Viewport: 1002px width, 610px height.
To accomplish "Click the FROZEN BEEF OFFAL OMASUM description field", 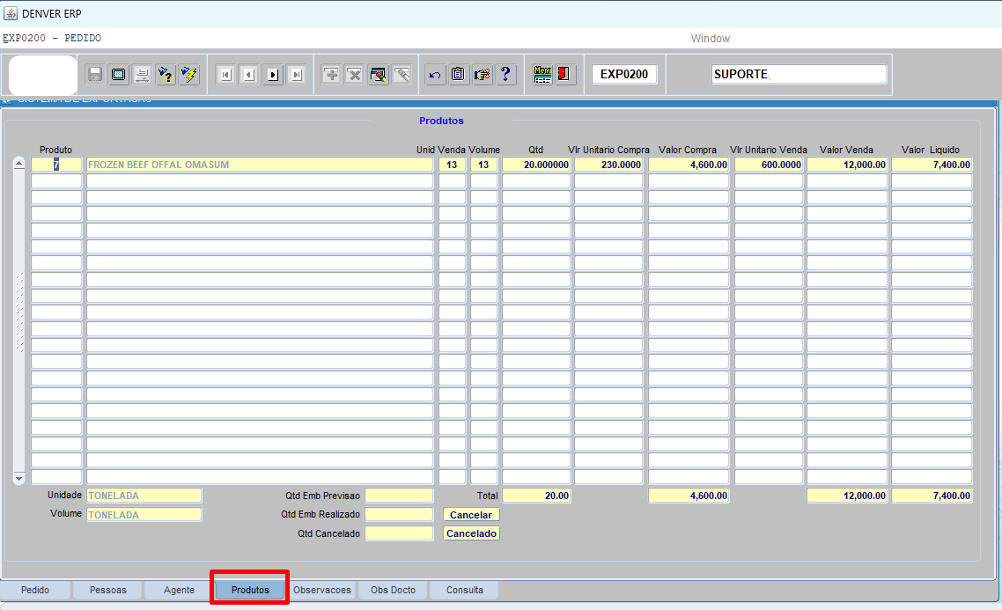I will (259, 165).
